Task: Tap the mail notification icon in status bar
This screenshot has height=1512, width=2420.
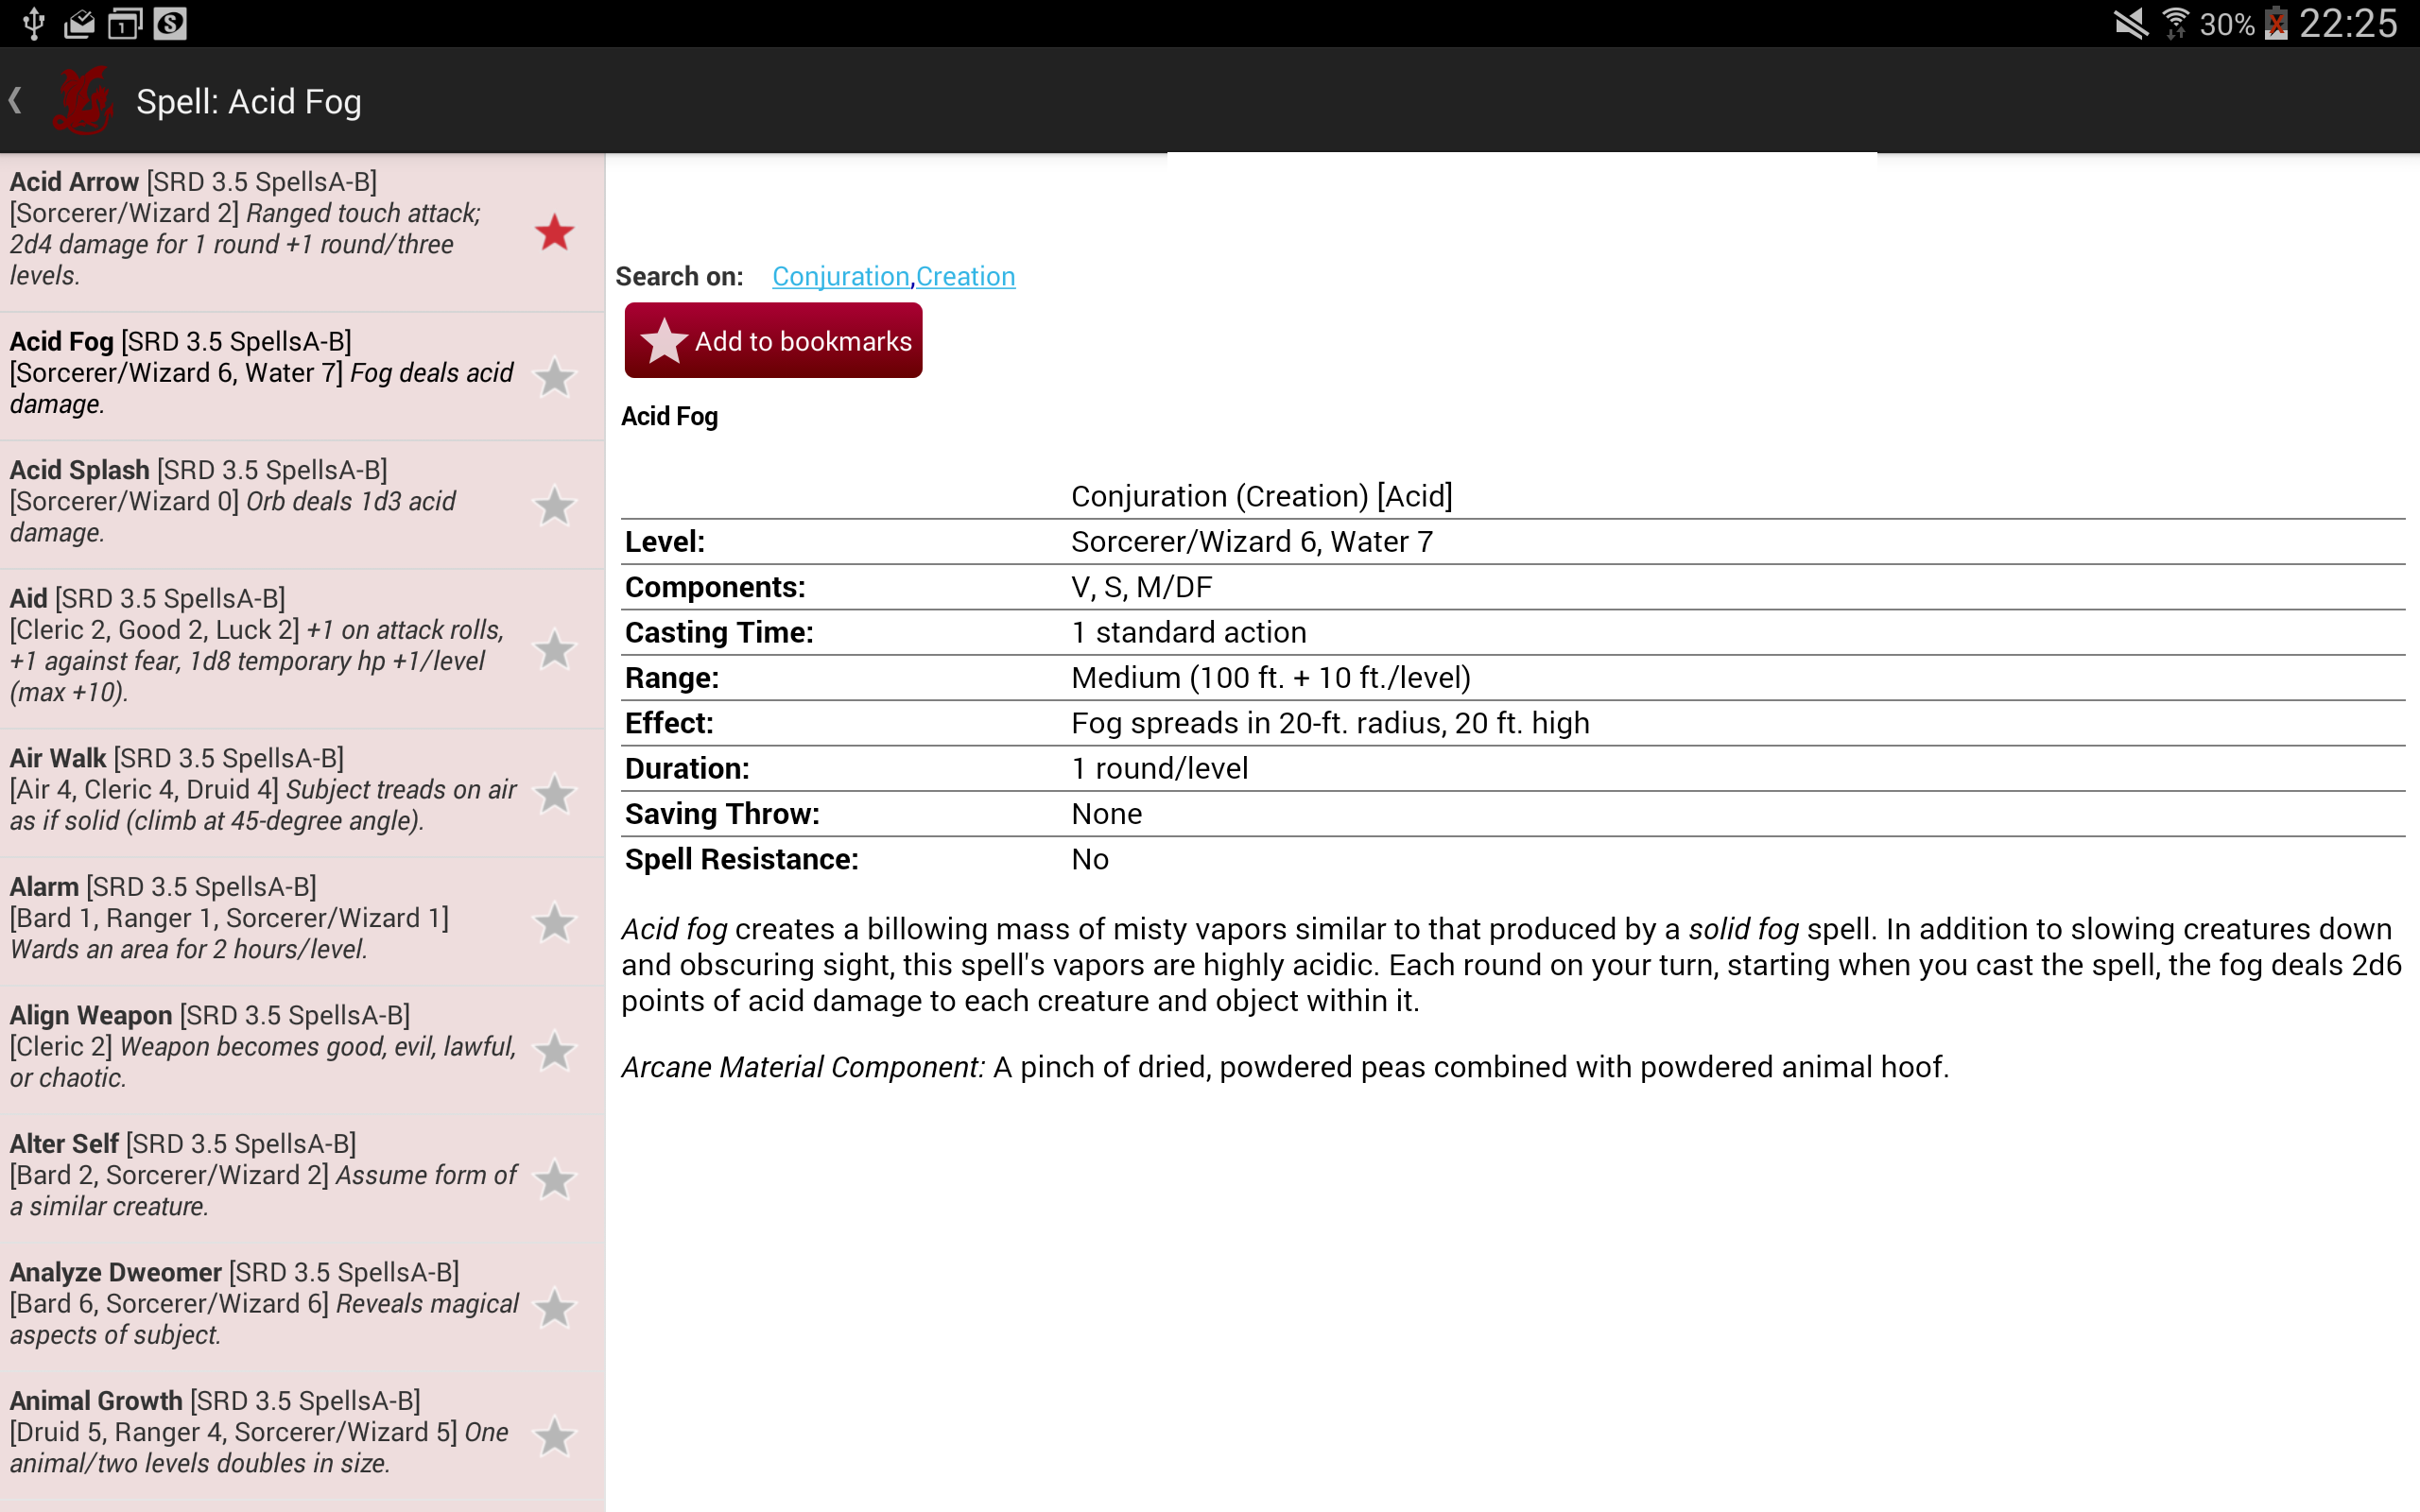Action: click(79, 23)
